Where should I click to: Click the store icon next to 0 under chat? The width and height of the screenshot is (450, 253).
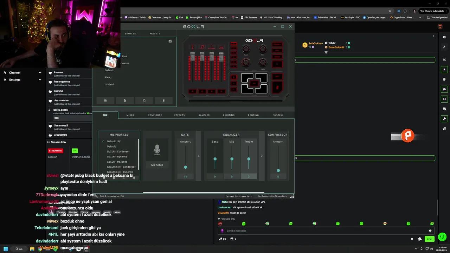[232, 239]
